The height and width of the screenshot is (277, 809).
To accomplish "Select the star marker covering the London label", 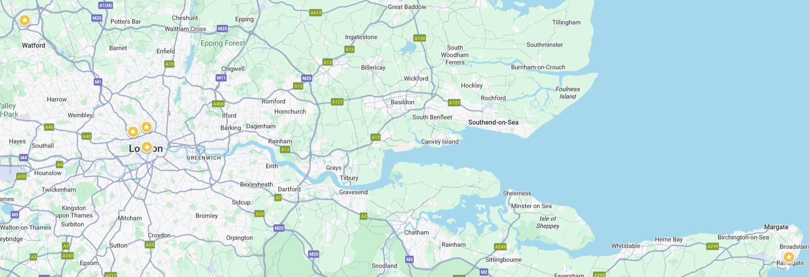I will [x=147, y=147].
